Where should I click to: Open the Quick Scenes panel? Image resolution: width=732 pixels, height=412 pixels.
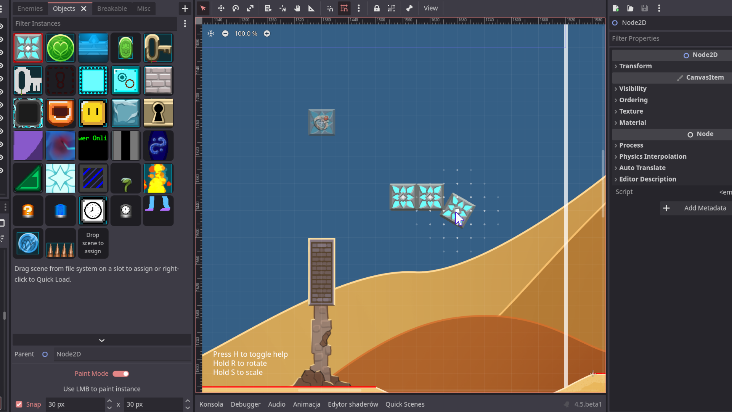405,404
